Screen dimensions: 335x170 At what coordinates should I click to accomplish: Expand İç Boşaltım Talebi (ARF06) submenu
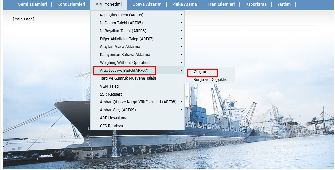pos(123,31)
